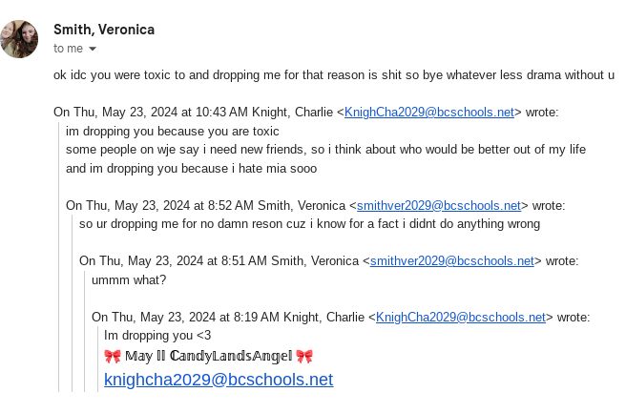The width and height of the screenshot is (626, 413).
Task: Expand recipient details arrow next to 'to me'
Action: 93,49
